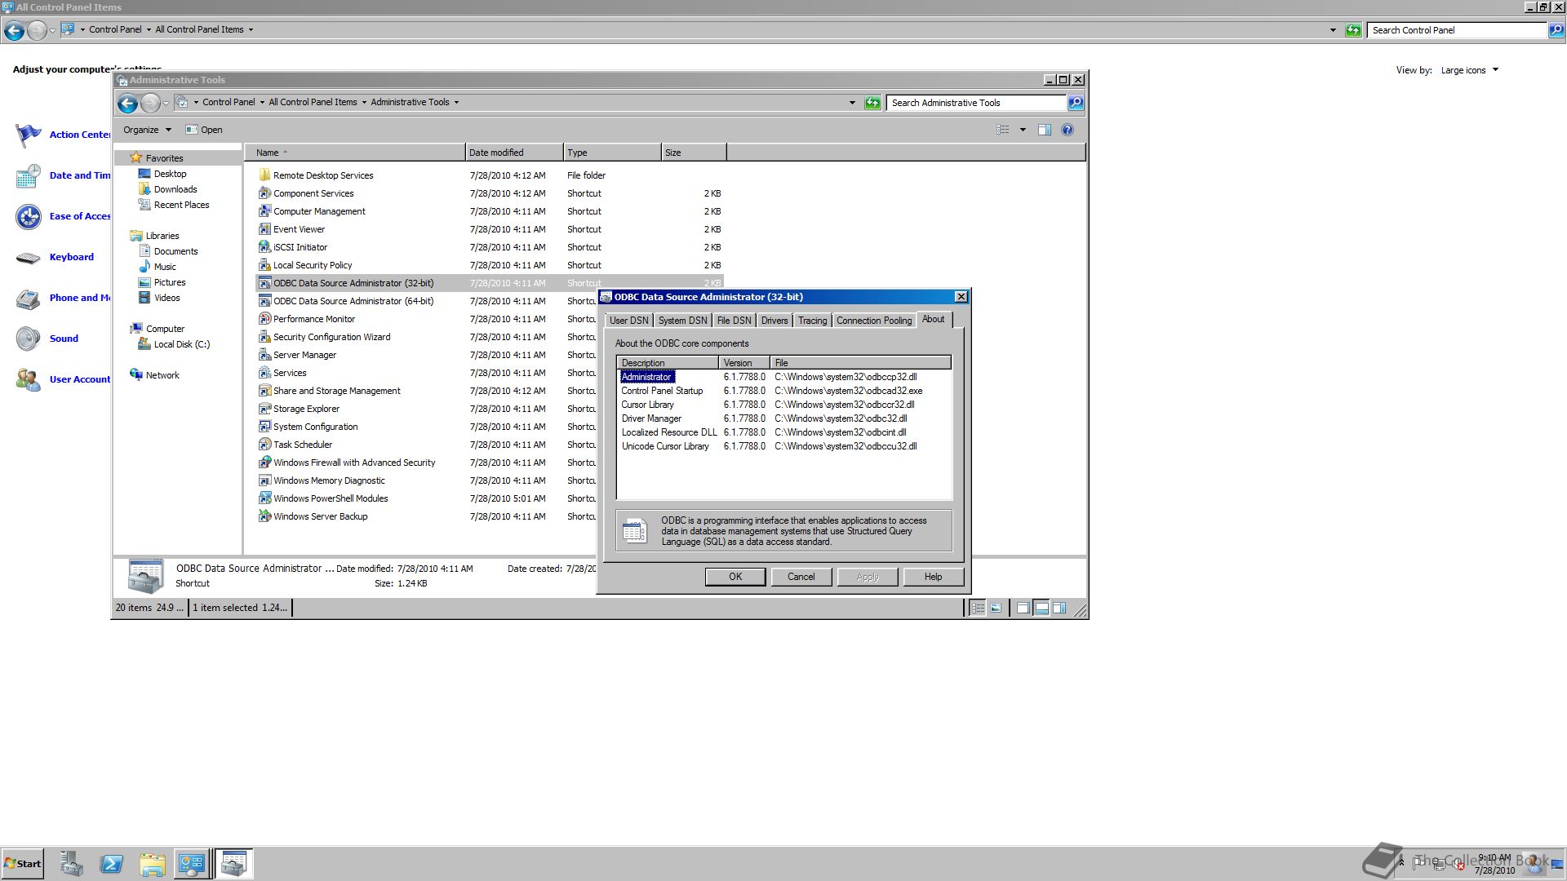The height and width of the screenshot is (881, 1567).
Task: Select the Security Configuration Wizard icon
Action: click(x=264, y=337)
